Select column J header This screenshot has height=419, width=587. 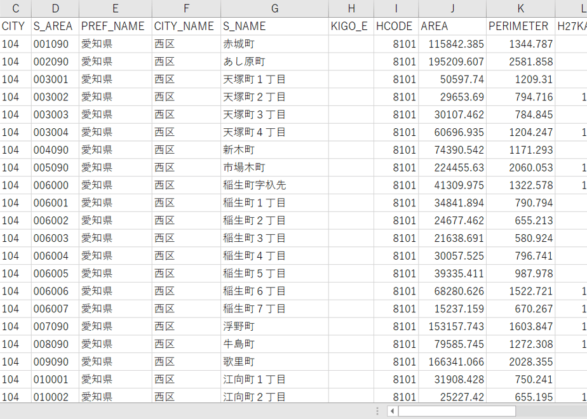452,8
